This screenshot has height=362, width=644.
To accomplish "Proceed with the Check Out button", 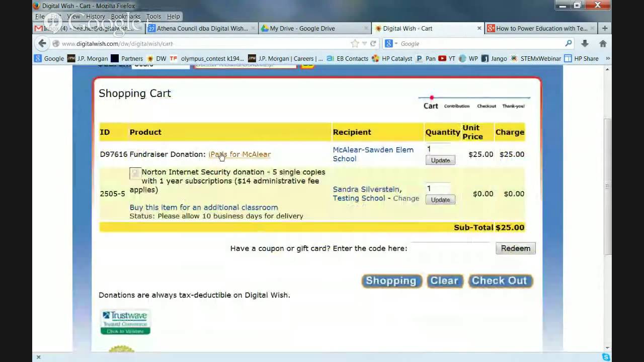I will click(500, 281).
